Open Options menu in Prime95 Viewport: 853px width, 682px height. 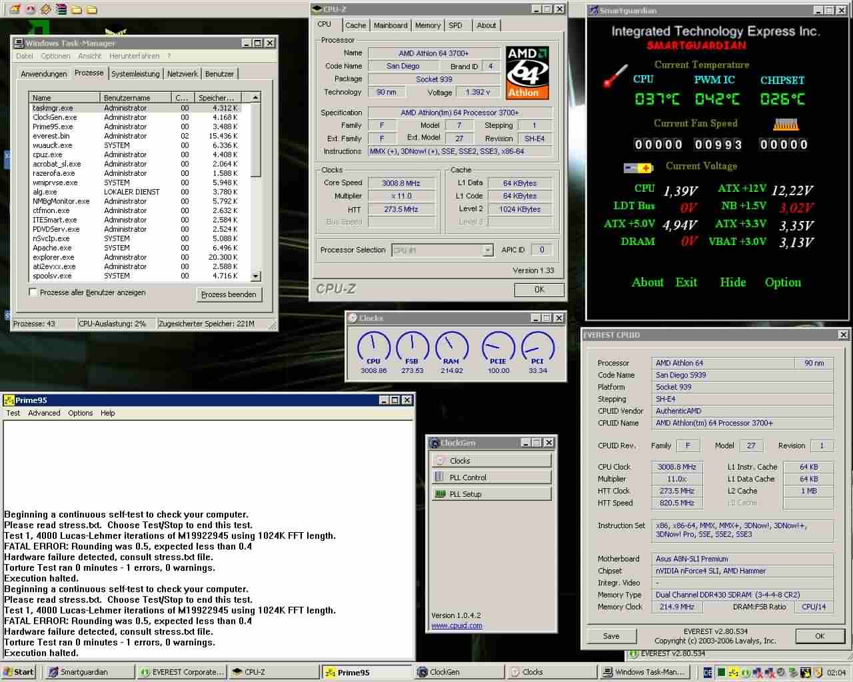(81, 413)
